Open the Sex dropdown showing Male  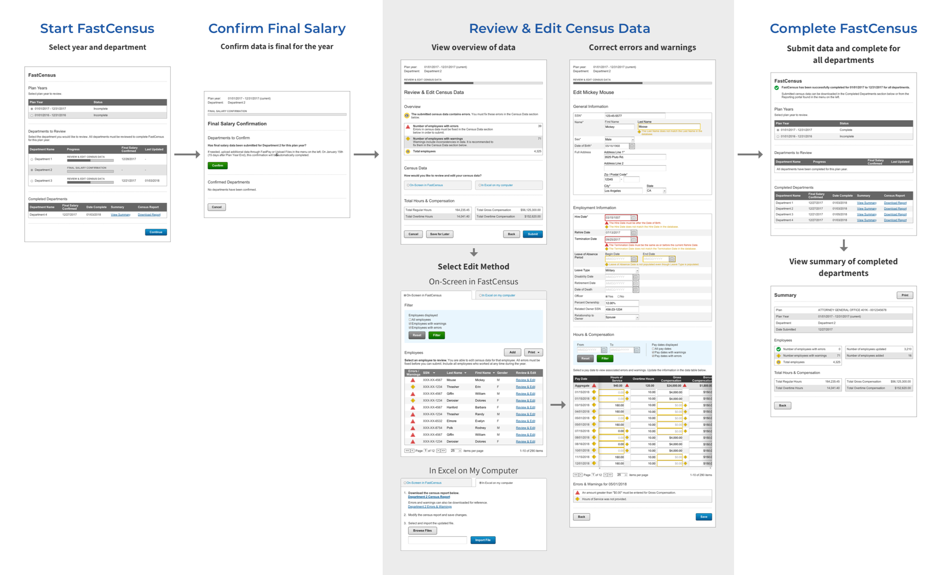click(619, 140)
